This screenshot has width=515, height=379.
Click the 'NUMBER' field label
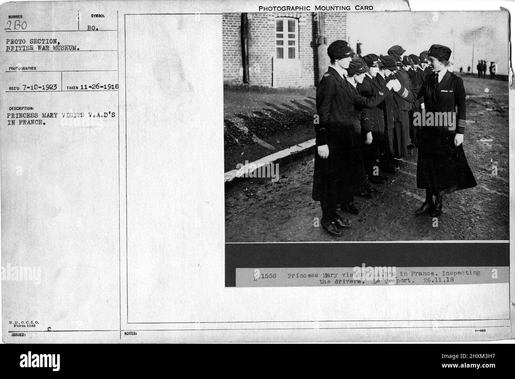pyautogui.click(x=15, y=17)
